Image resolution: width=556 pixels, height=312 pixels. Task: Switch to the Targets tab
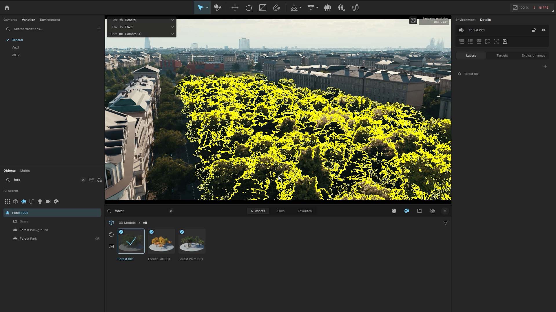pyautogui.click(x=502, y=55)
